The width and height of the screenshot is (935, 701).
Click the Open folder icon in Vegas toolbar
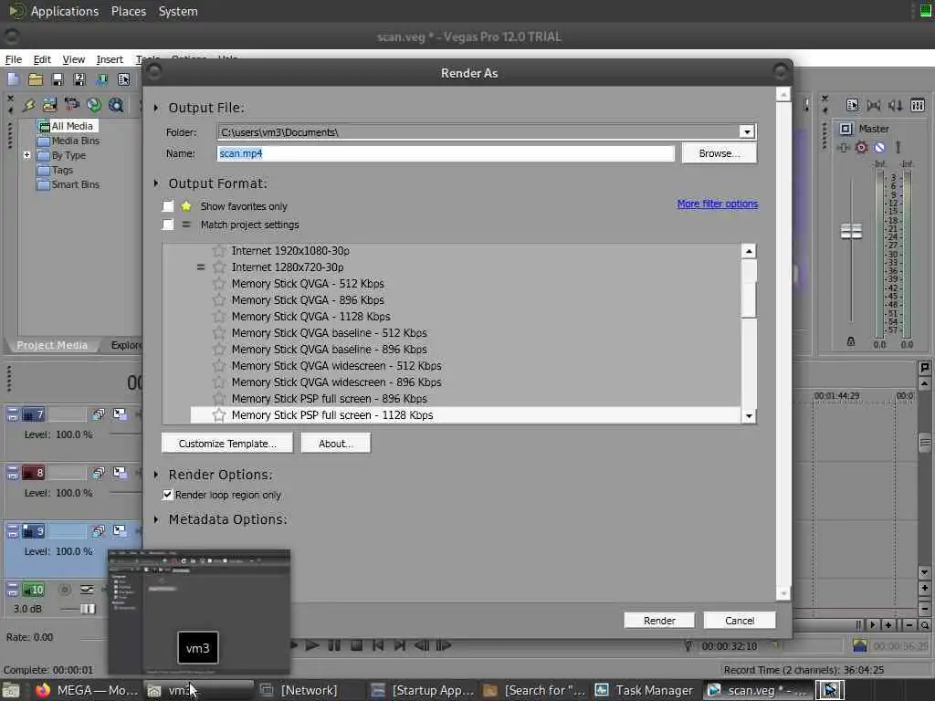[x=36, y=79]
